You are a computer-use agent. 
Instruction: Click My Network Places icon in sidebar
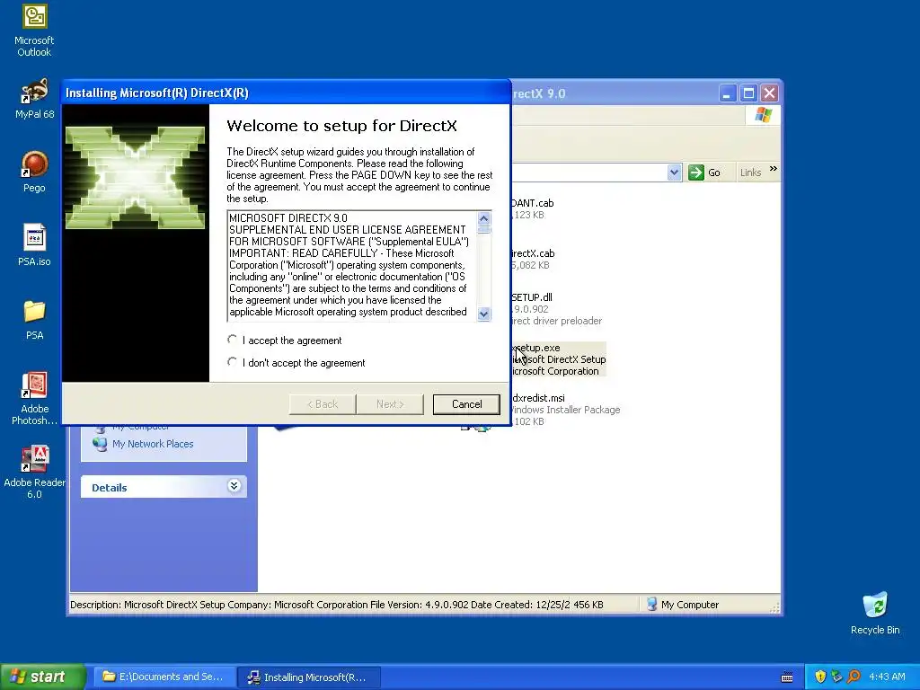tap(100, 444)
